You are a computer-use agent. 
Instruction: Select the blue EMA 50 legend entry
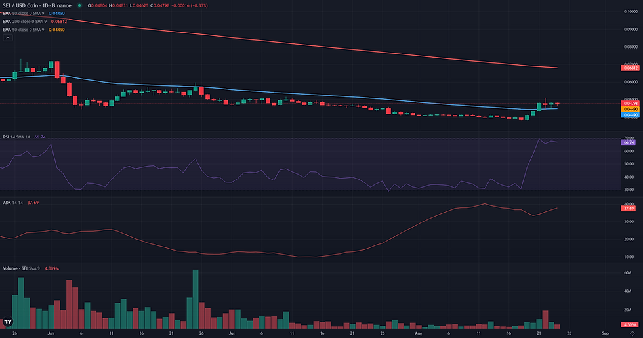click(33, 14)
